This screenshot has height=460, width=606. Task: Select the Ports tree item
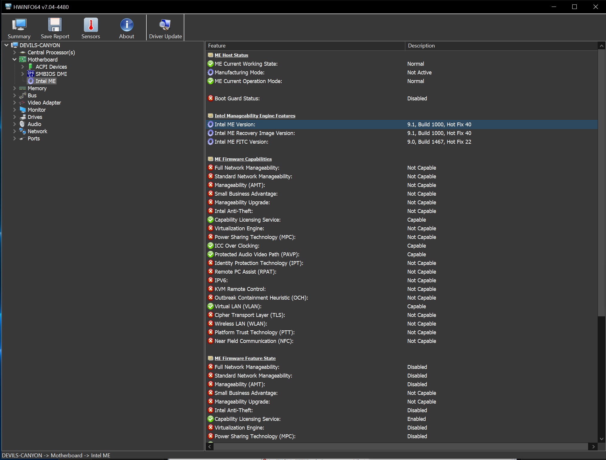click(34, 139)
